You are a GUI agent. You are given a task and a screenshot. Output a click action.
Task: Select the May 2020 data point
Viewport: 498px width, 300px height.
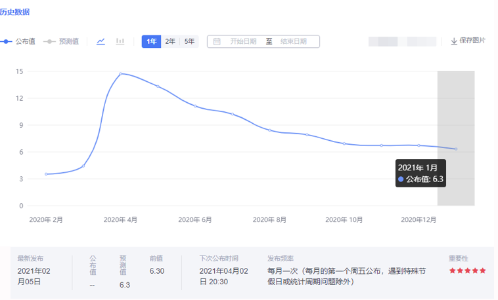158,86
